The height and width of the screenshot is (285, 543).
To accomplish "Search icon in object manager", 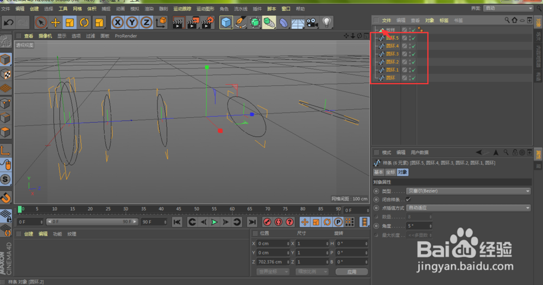I will (507, 21).
